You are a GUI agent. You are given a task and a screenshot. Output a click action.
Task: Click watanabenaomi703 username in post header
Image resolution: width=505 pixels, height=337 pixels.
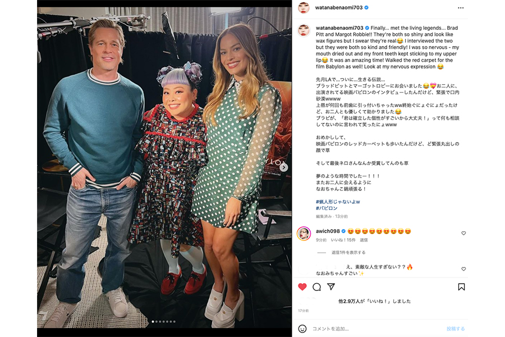[x=339, y=7]
